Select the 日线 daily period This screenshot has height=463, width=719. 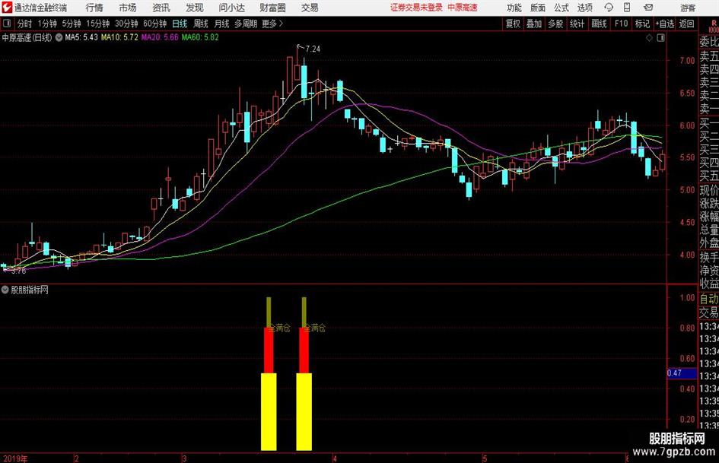click(x=180, y=24)
